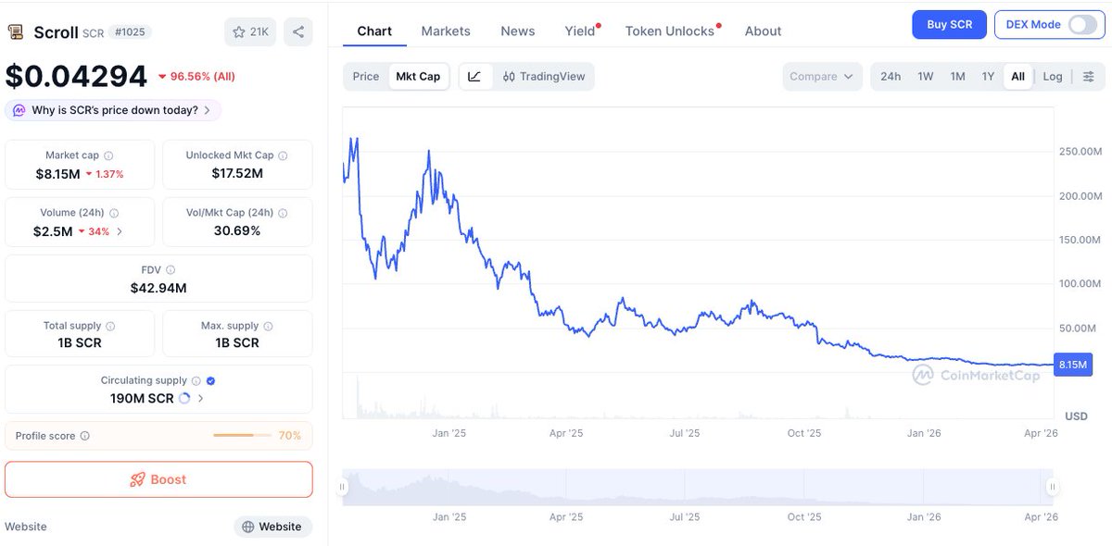Click the FDV info icon
Image resolution: width=1112 pixels, height=546 pixels.
(171, 270)
